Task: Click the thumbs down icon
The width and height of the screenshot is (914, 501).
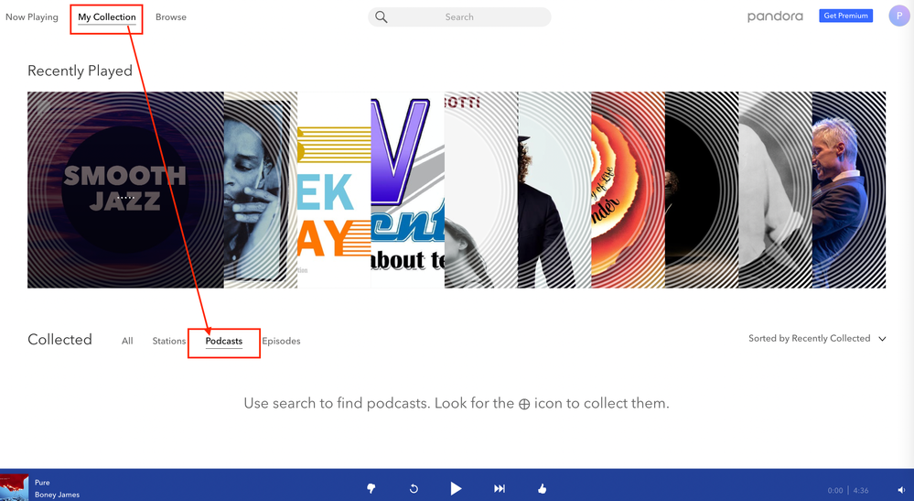Action: pos(371,489)
